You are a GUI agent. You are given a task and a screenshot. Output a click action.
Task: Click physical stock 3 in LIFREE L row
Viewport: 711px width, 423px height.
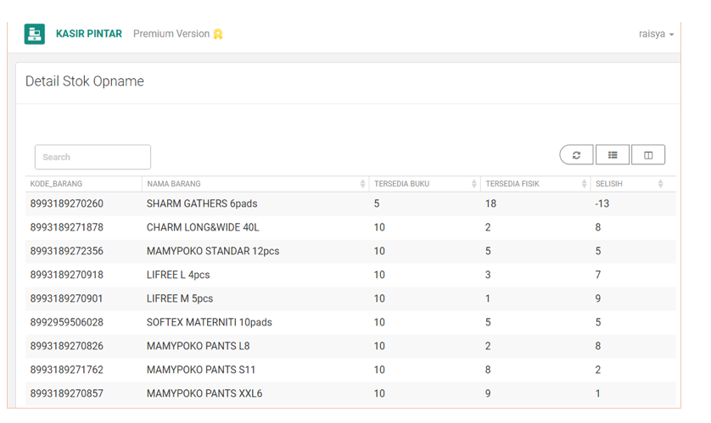coord(488,275)
